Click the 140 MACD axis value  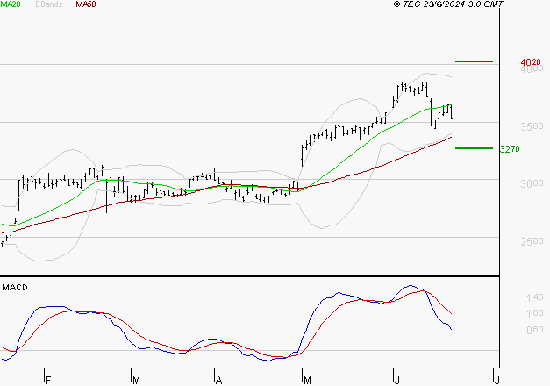point(535,298)
